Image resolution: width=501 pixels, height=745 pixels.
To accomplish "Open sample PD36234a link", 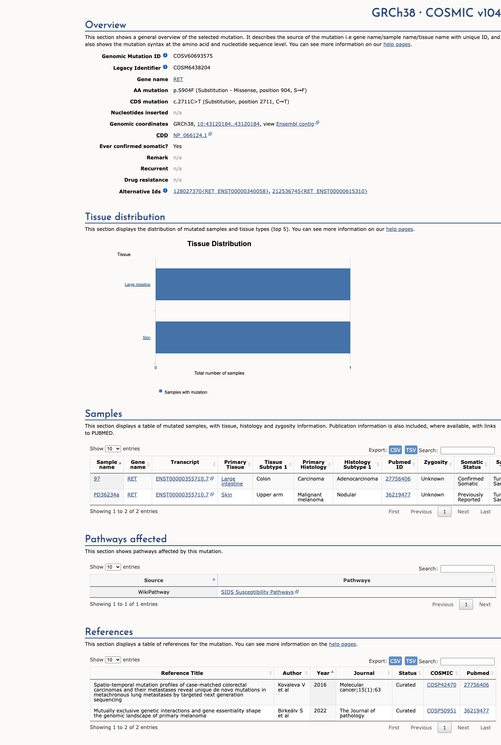I will tap(106, 495).
